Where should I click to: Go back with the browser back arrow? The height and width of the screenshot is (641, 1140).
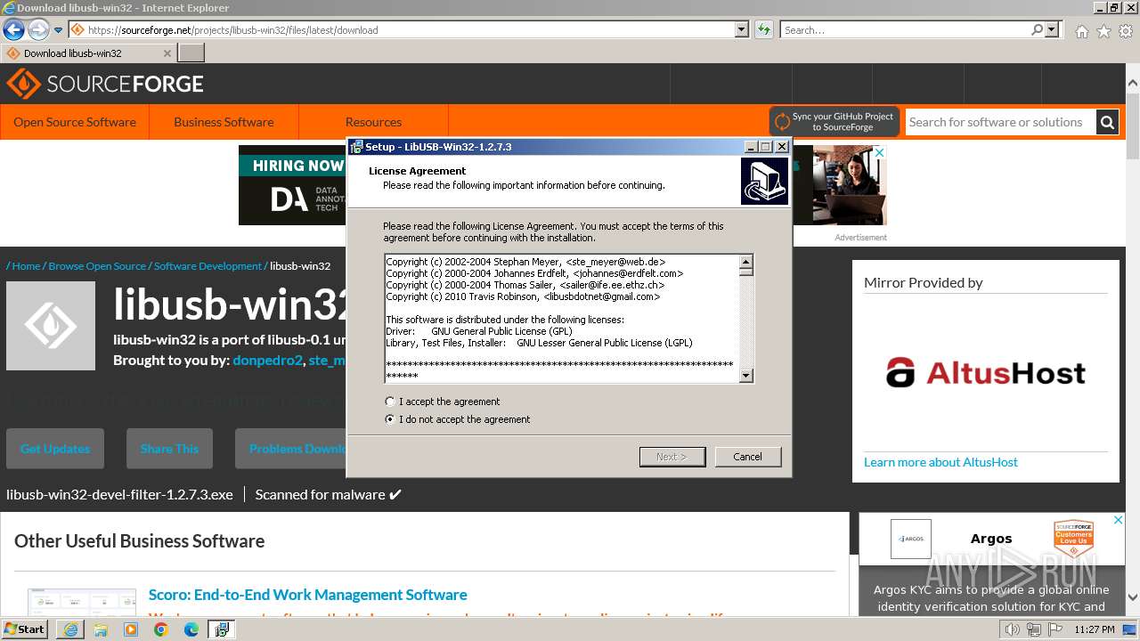coord(13,29)
